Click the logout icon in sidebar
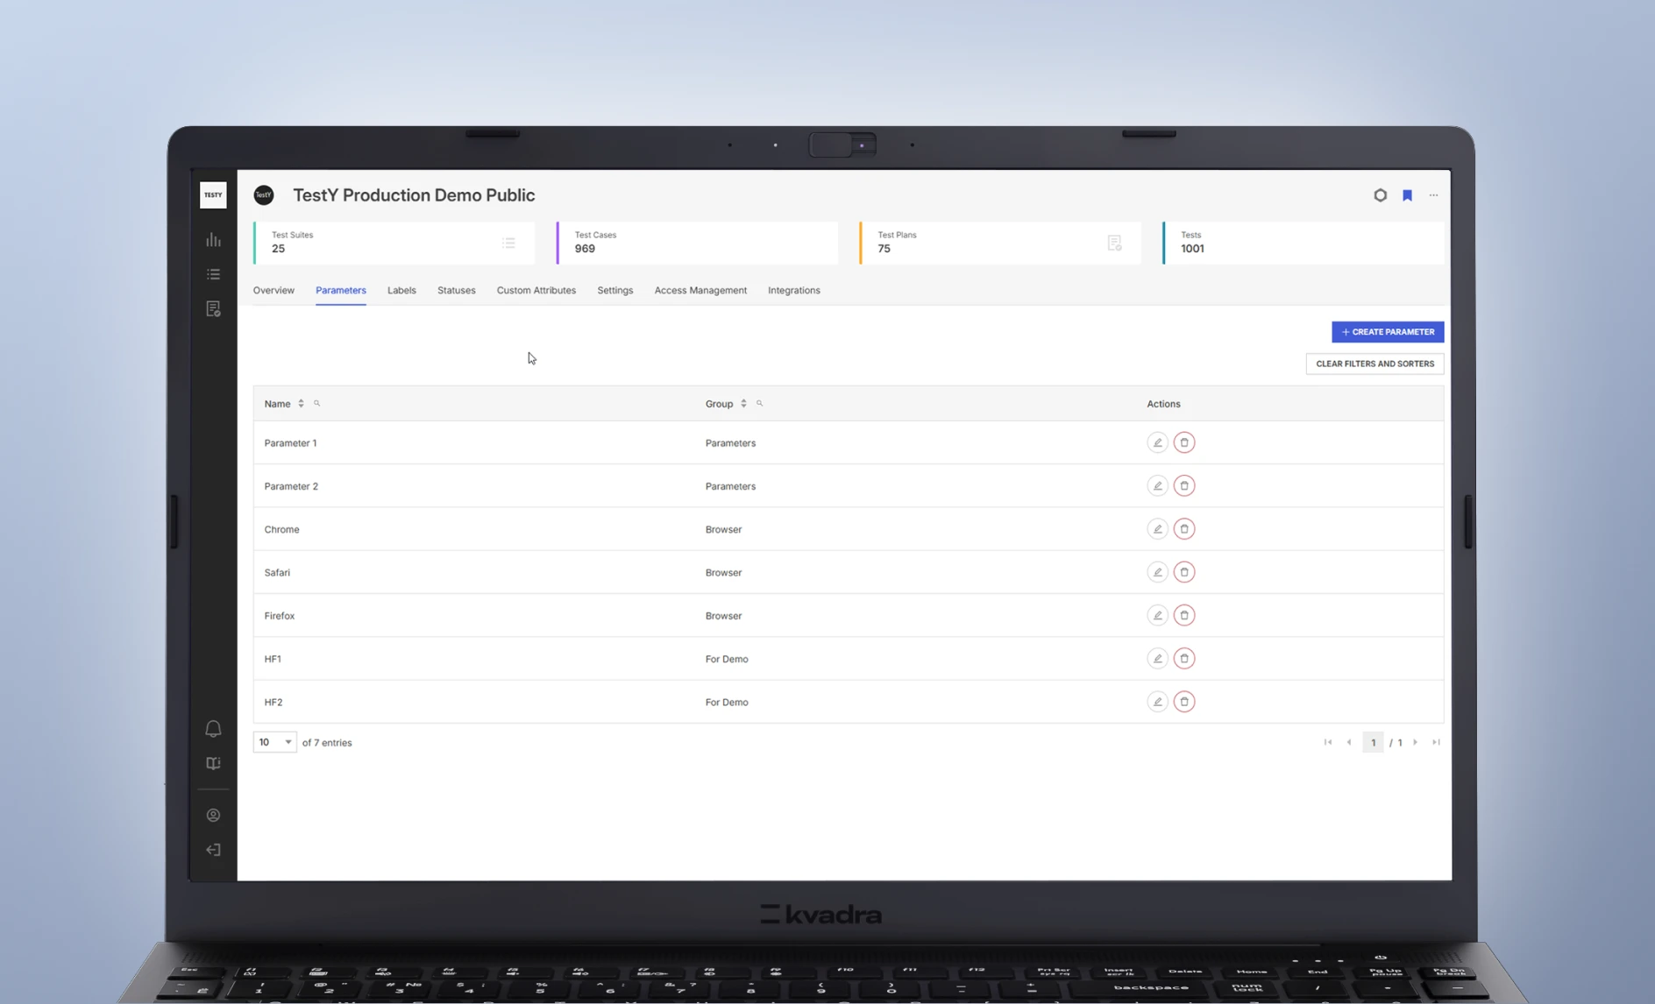Screen dimensions: 1655x1004 pos(213,850)
